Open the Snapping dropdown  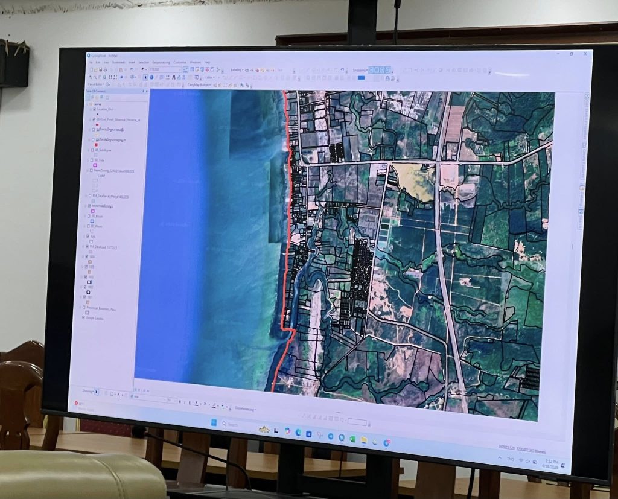click(360, 71)
